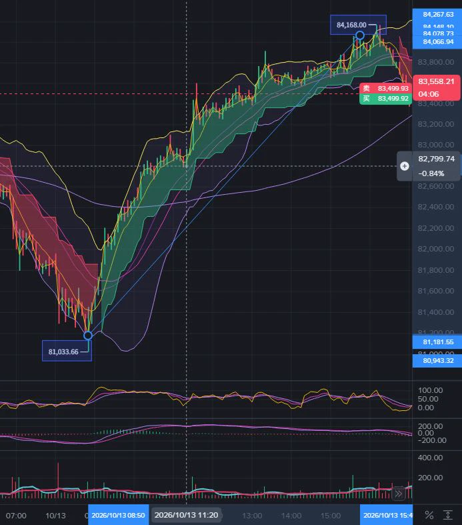
Task: Click the 82,000.00 price axis label
Action: click(x=435, y=249)
